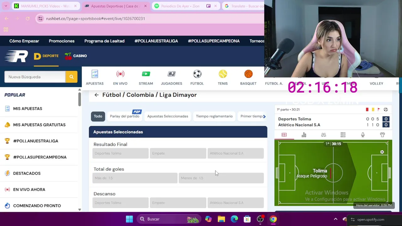Bet Atlético Nacional in Descanso
This screenshot has width=402, height=226.
pos(236,203)
